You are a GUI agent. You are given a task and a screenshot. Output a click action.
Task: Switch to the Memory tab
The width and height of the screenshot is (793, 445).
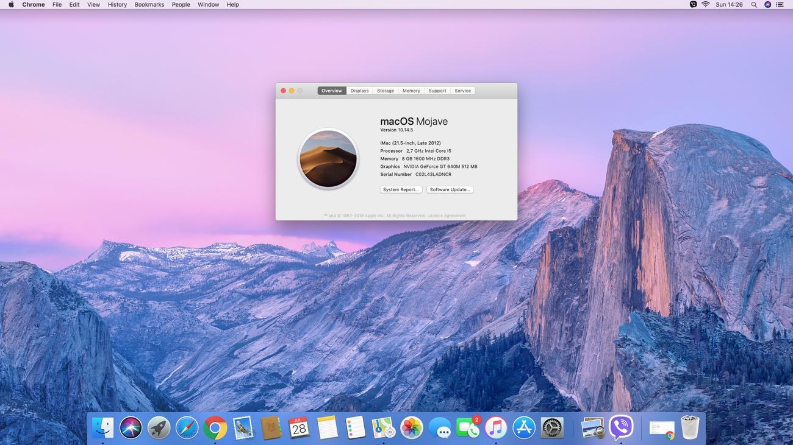point(411,91)
